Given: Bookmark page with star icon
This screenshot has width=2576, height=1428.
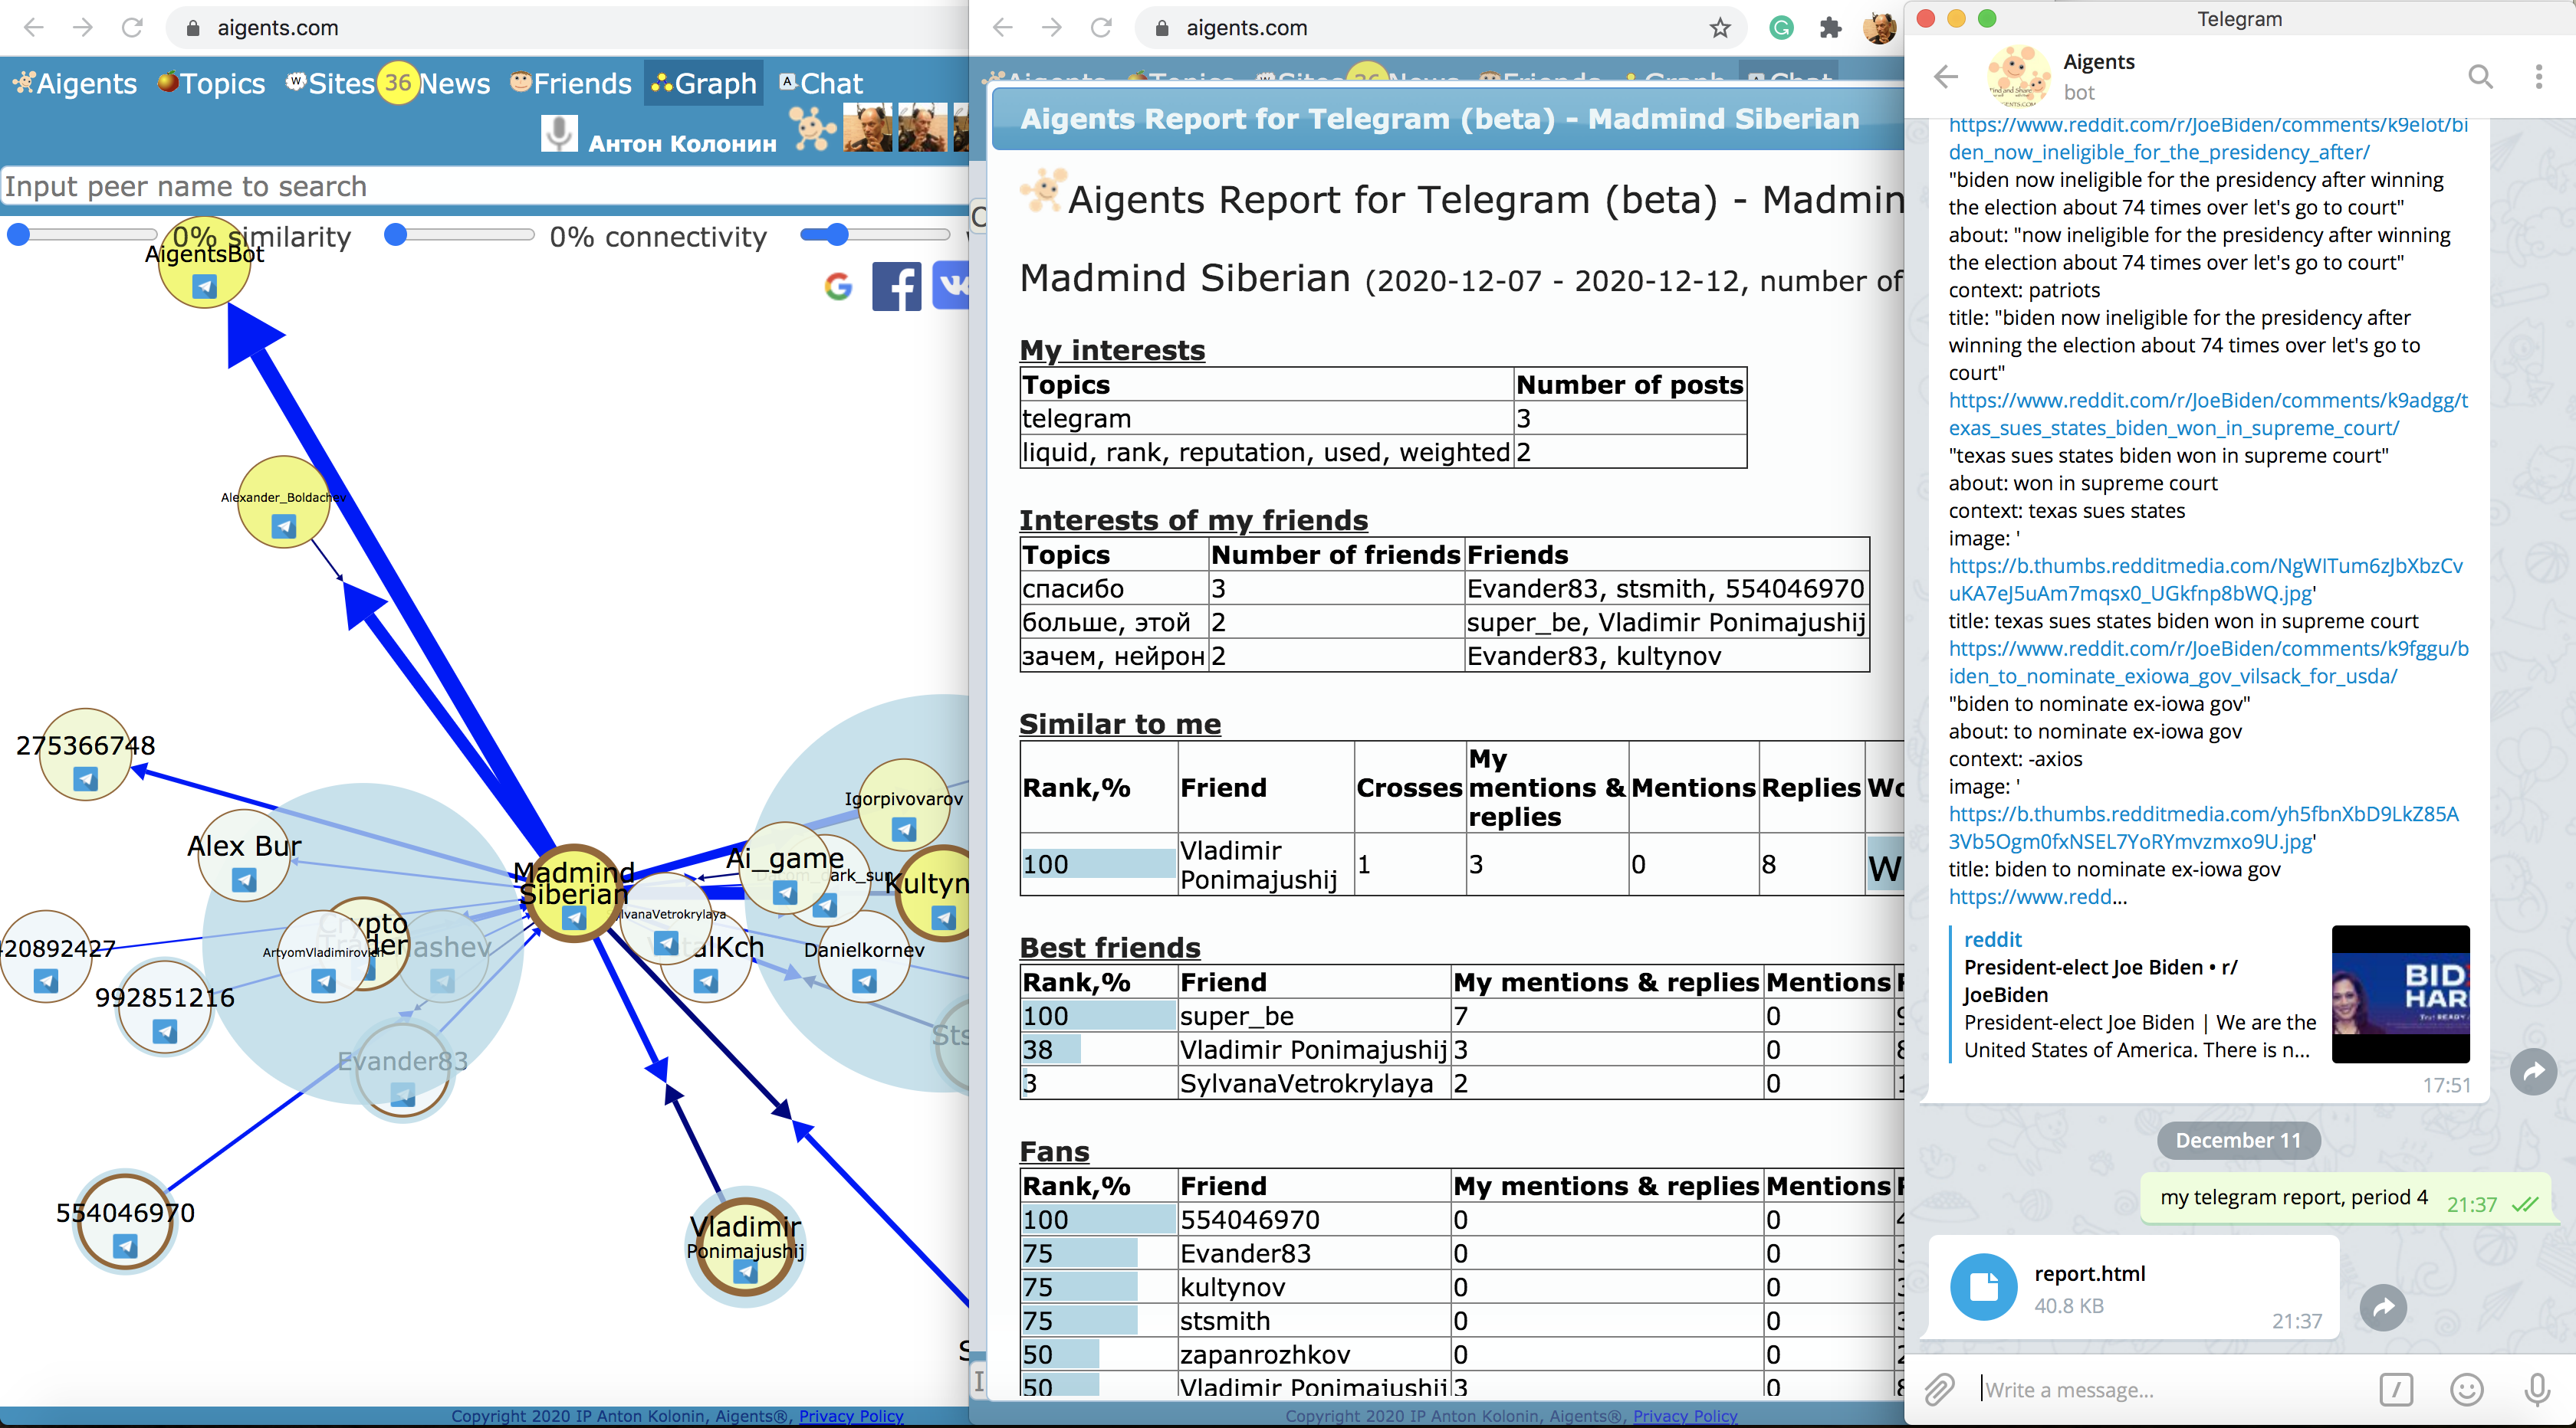Looking at the screenshot, I should pos(1719,28).
